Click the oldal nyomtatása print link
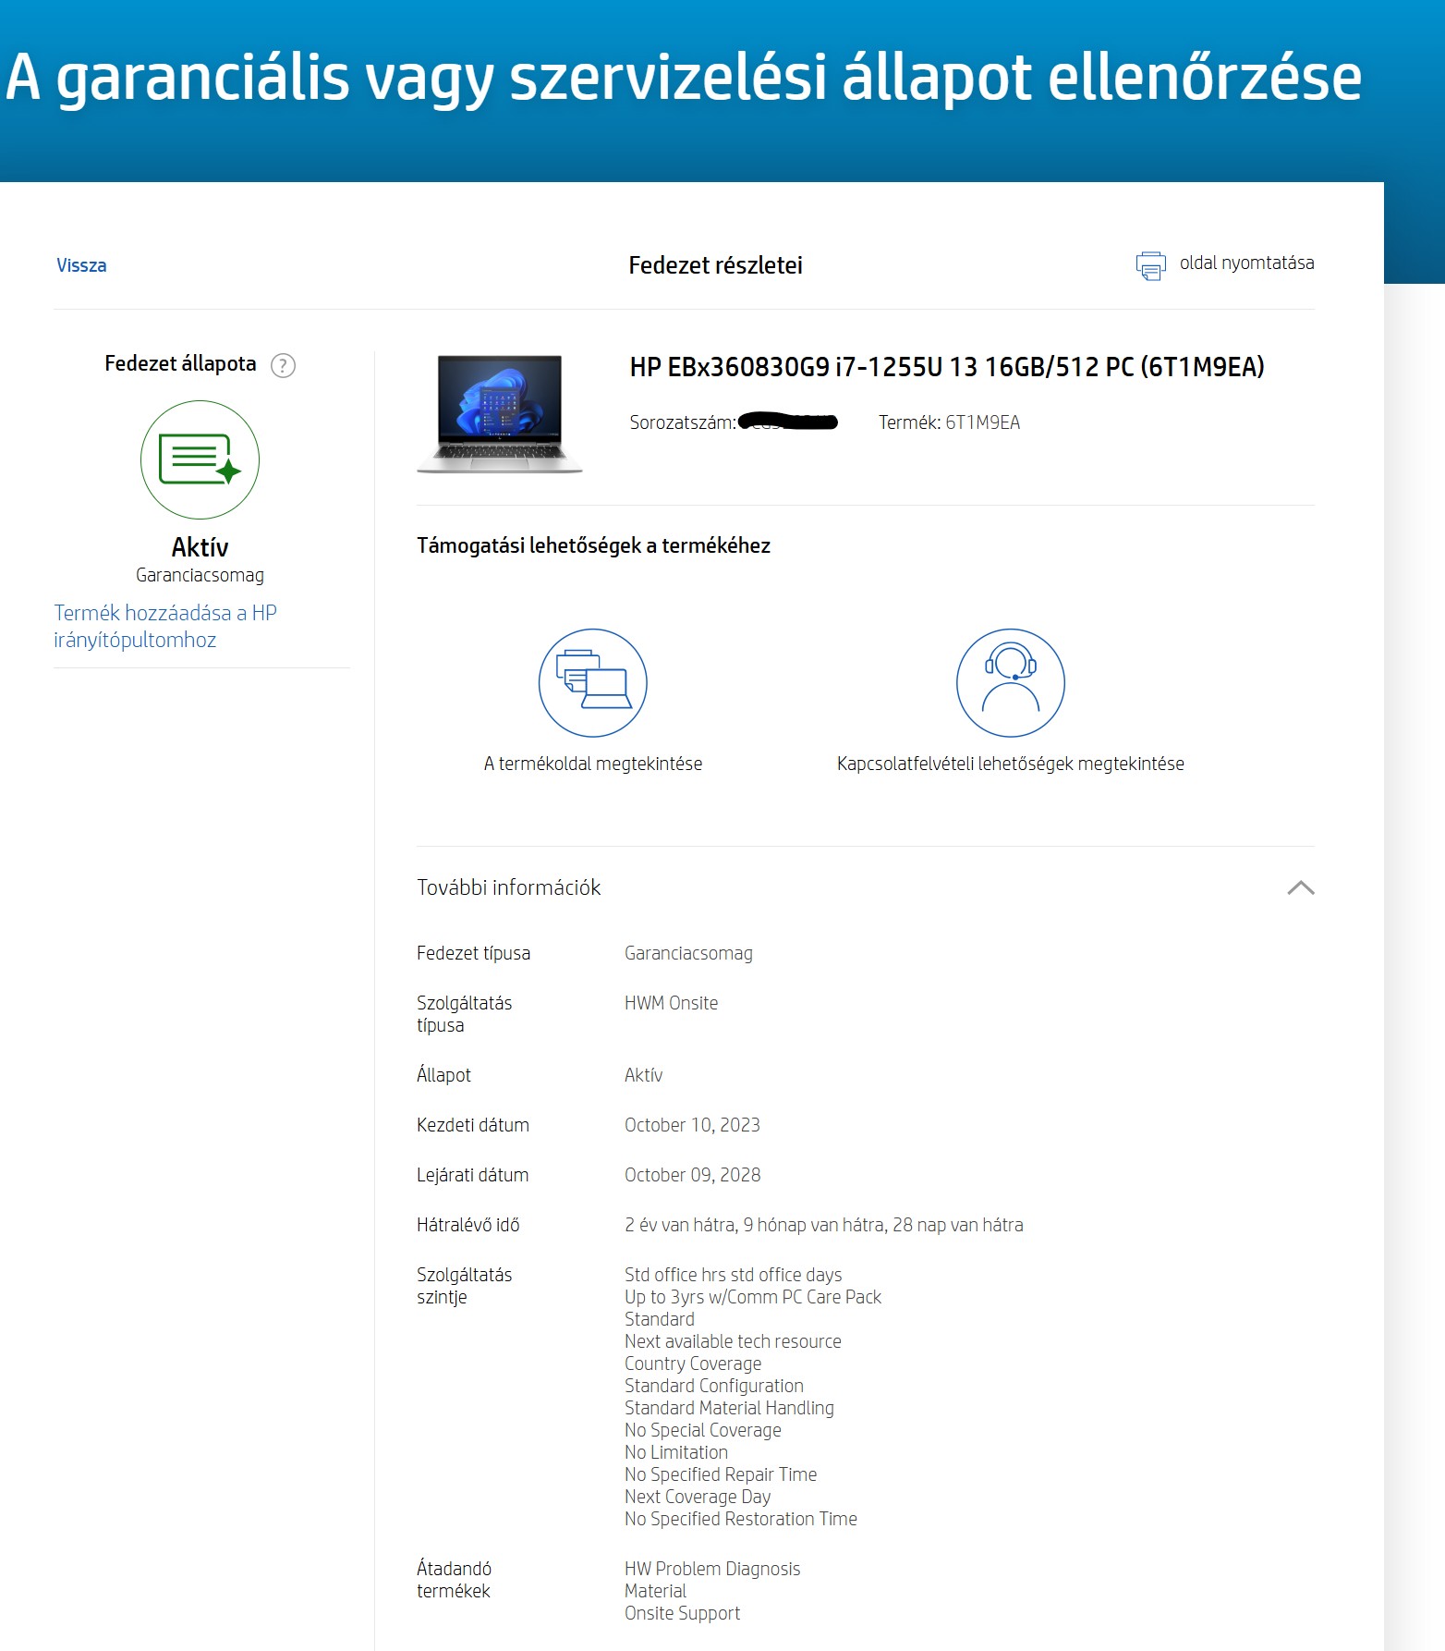1445x1651 pixels. click(1245, 263)
